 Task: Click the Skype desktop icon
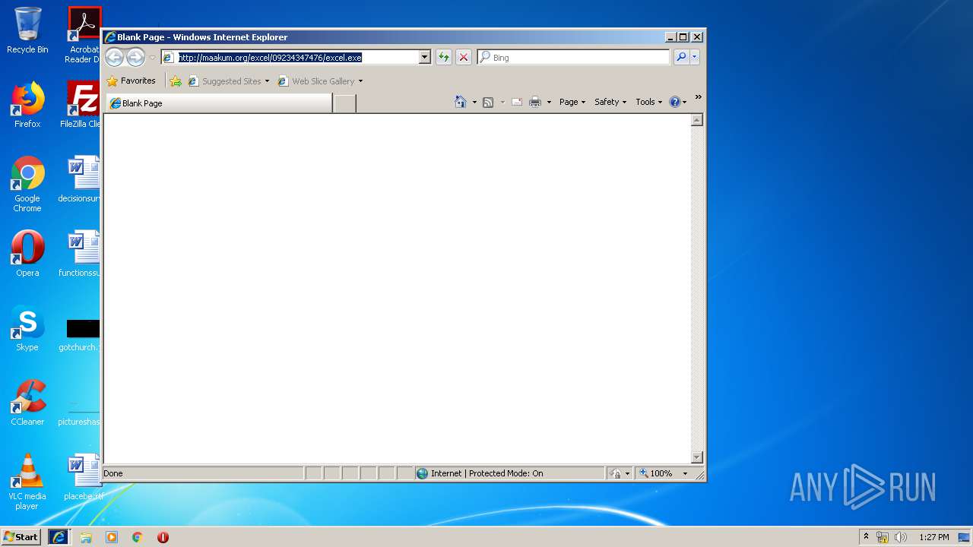click(x=27, y=328)
